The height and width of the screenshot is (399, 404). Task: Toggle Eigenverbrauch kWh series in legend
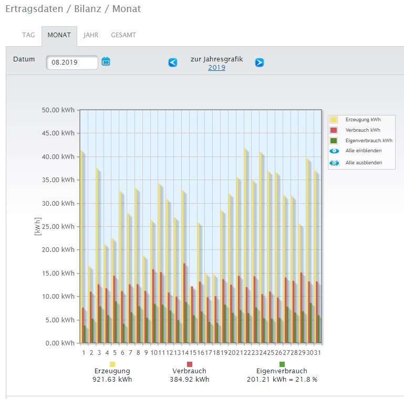[334, 141]
